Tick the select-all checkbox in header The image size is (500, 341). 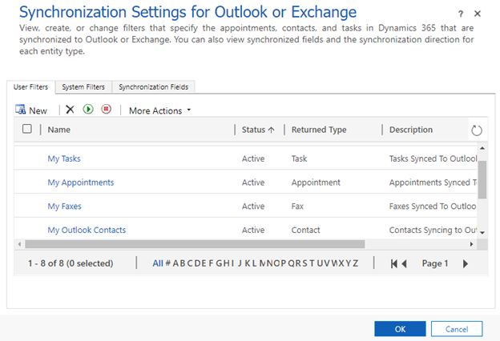point(27,129)
